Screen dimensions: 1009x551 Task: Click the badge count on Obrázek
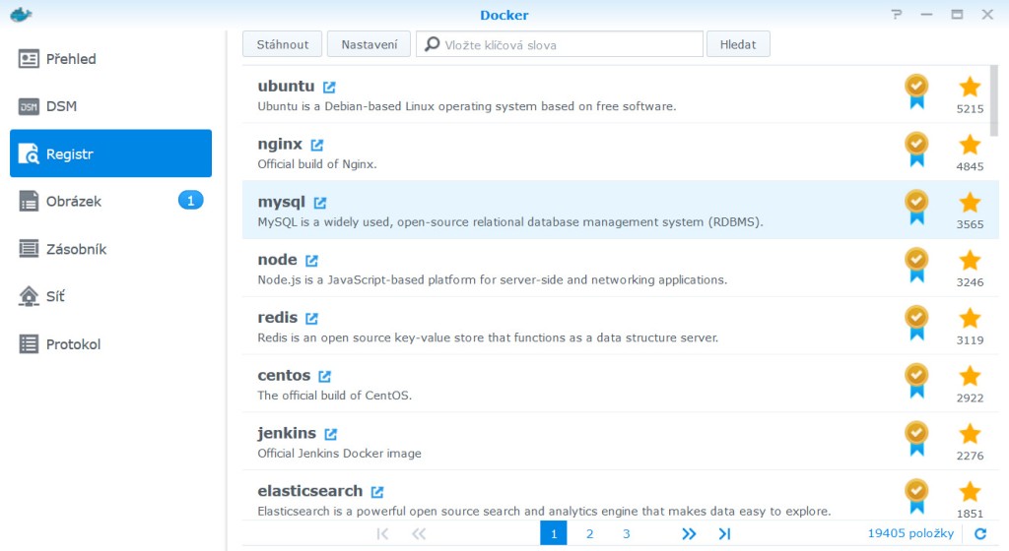(190, 201)
